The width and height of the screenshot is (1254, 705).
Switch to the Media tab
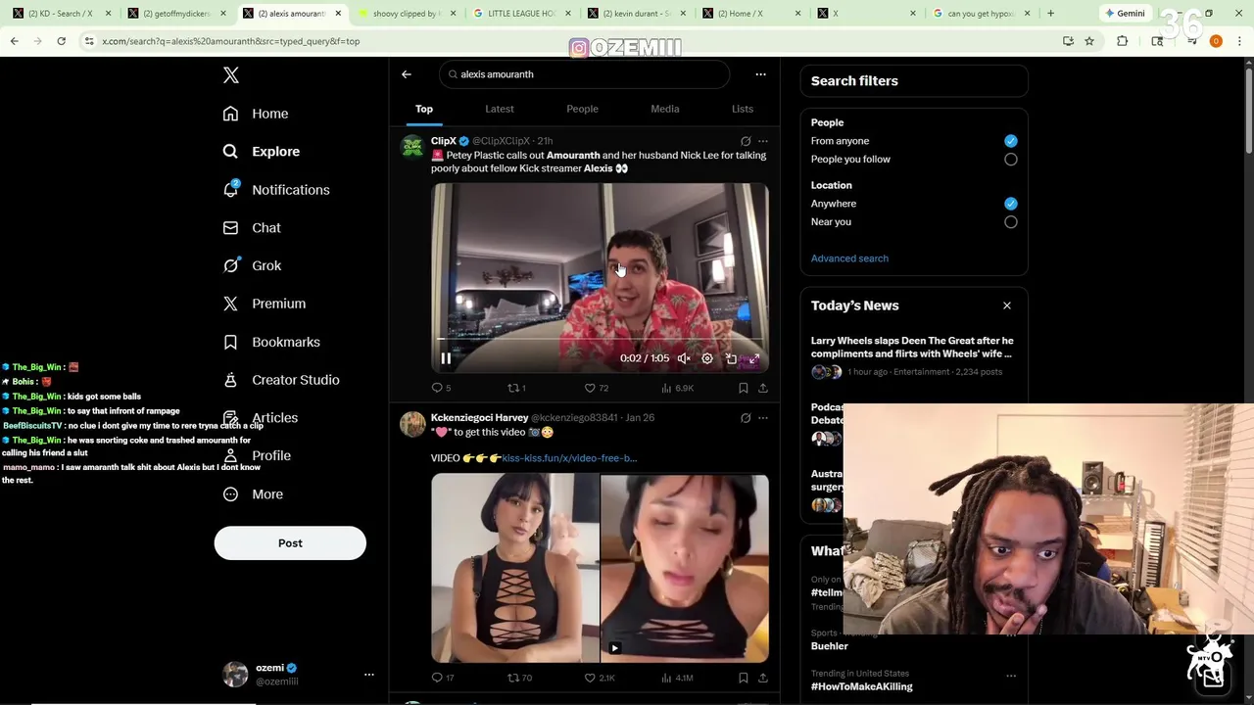(665, 109)
